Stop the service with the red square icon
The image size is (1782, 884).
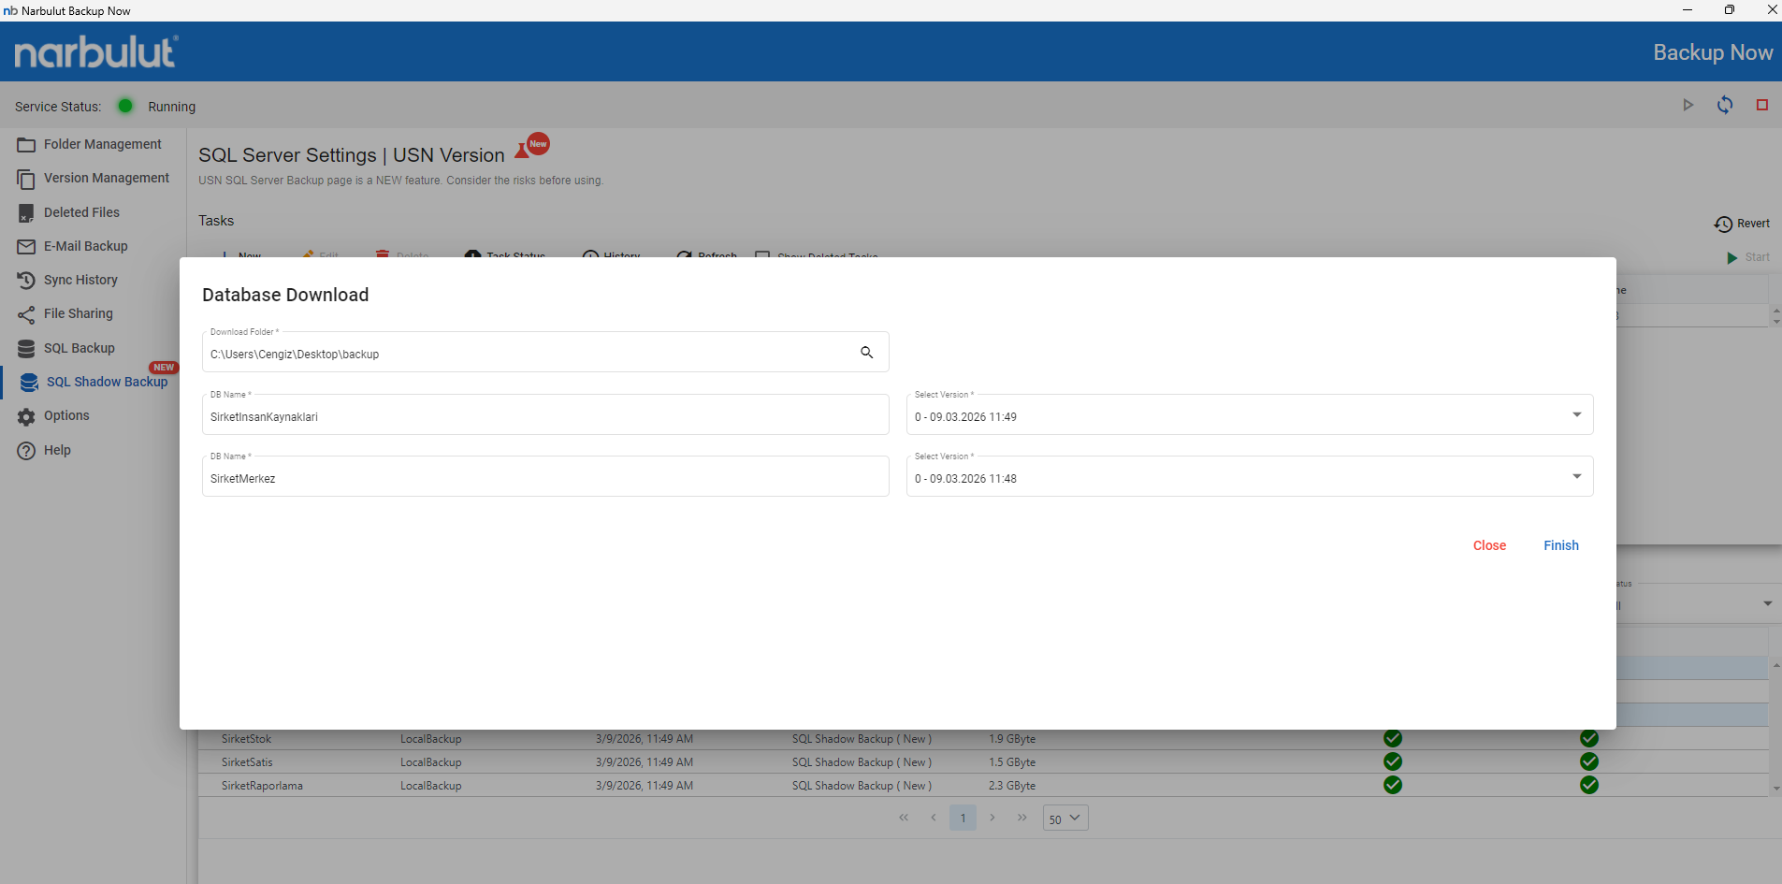tap(1761, 106)
